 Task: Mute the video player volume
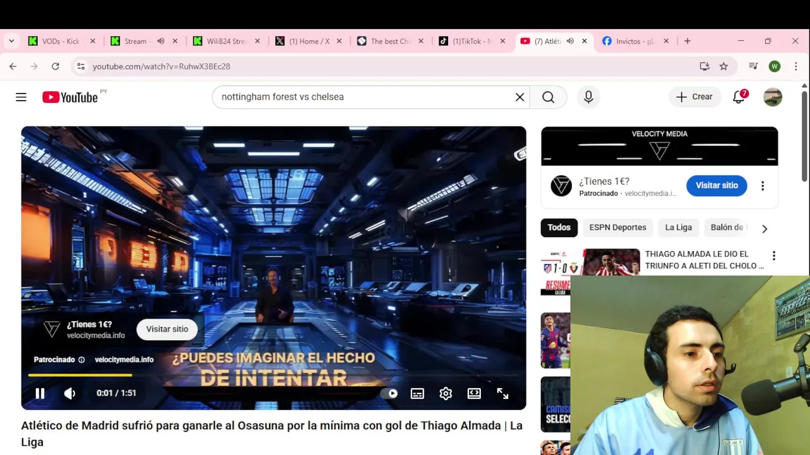[x=70, y=393]
